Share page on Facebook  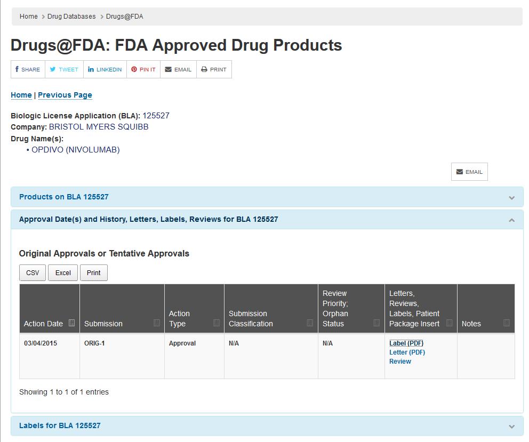point(28,69)
